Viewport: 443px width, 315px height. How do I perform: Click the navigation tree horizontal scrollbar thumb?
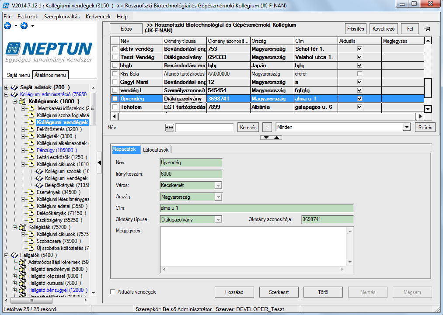tap(31, 300)
